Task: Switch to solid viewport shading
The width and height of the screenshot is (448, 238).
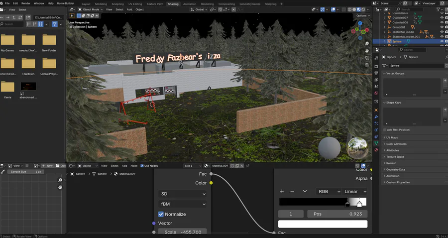Action: (x=354, y=9)
